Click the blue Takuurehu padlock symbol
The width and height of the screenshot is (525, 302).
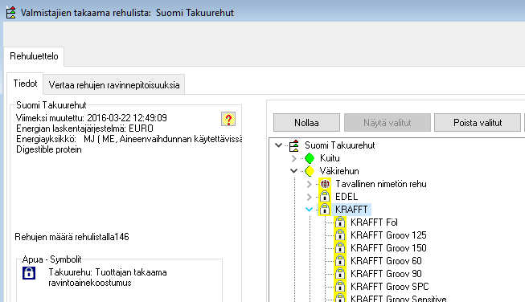(29, 273)
